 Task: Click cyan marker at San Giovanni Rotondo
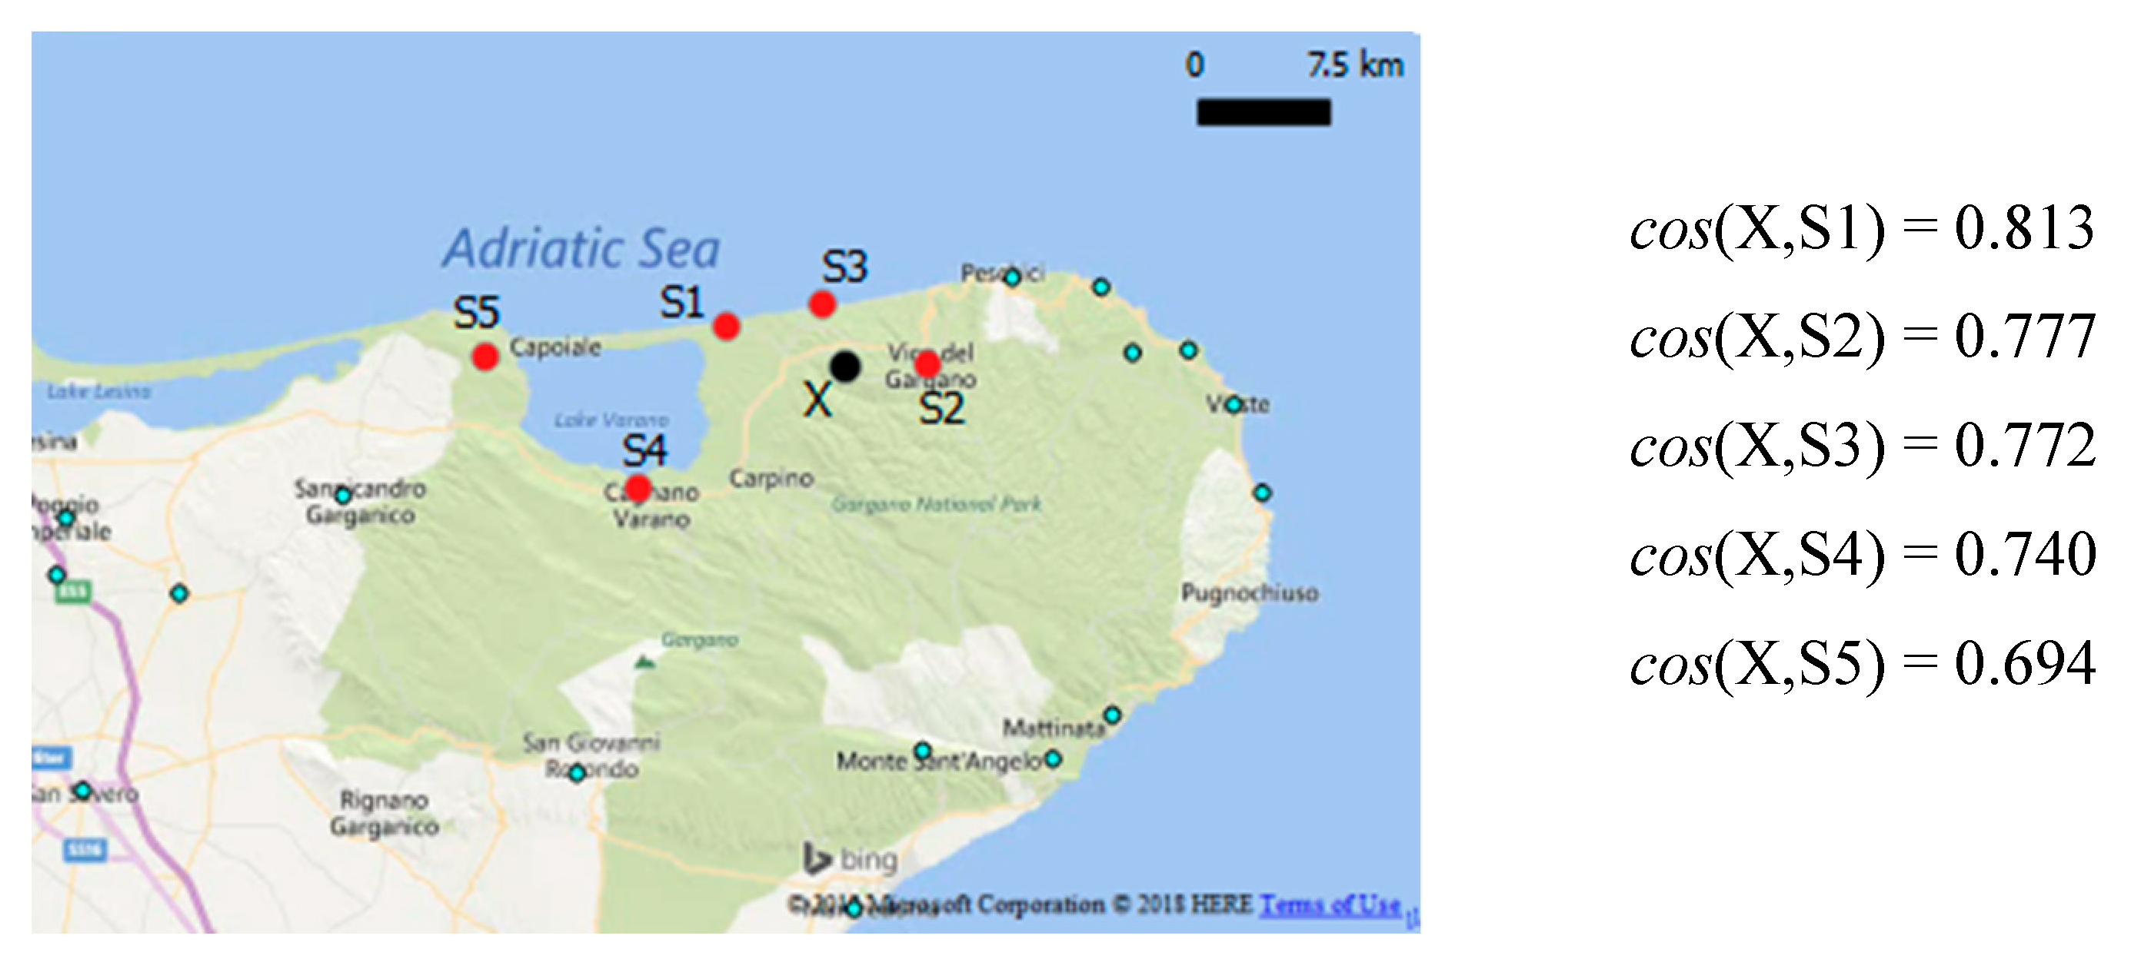coord(577,773)
